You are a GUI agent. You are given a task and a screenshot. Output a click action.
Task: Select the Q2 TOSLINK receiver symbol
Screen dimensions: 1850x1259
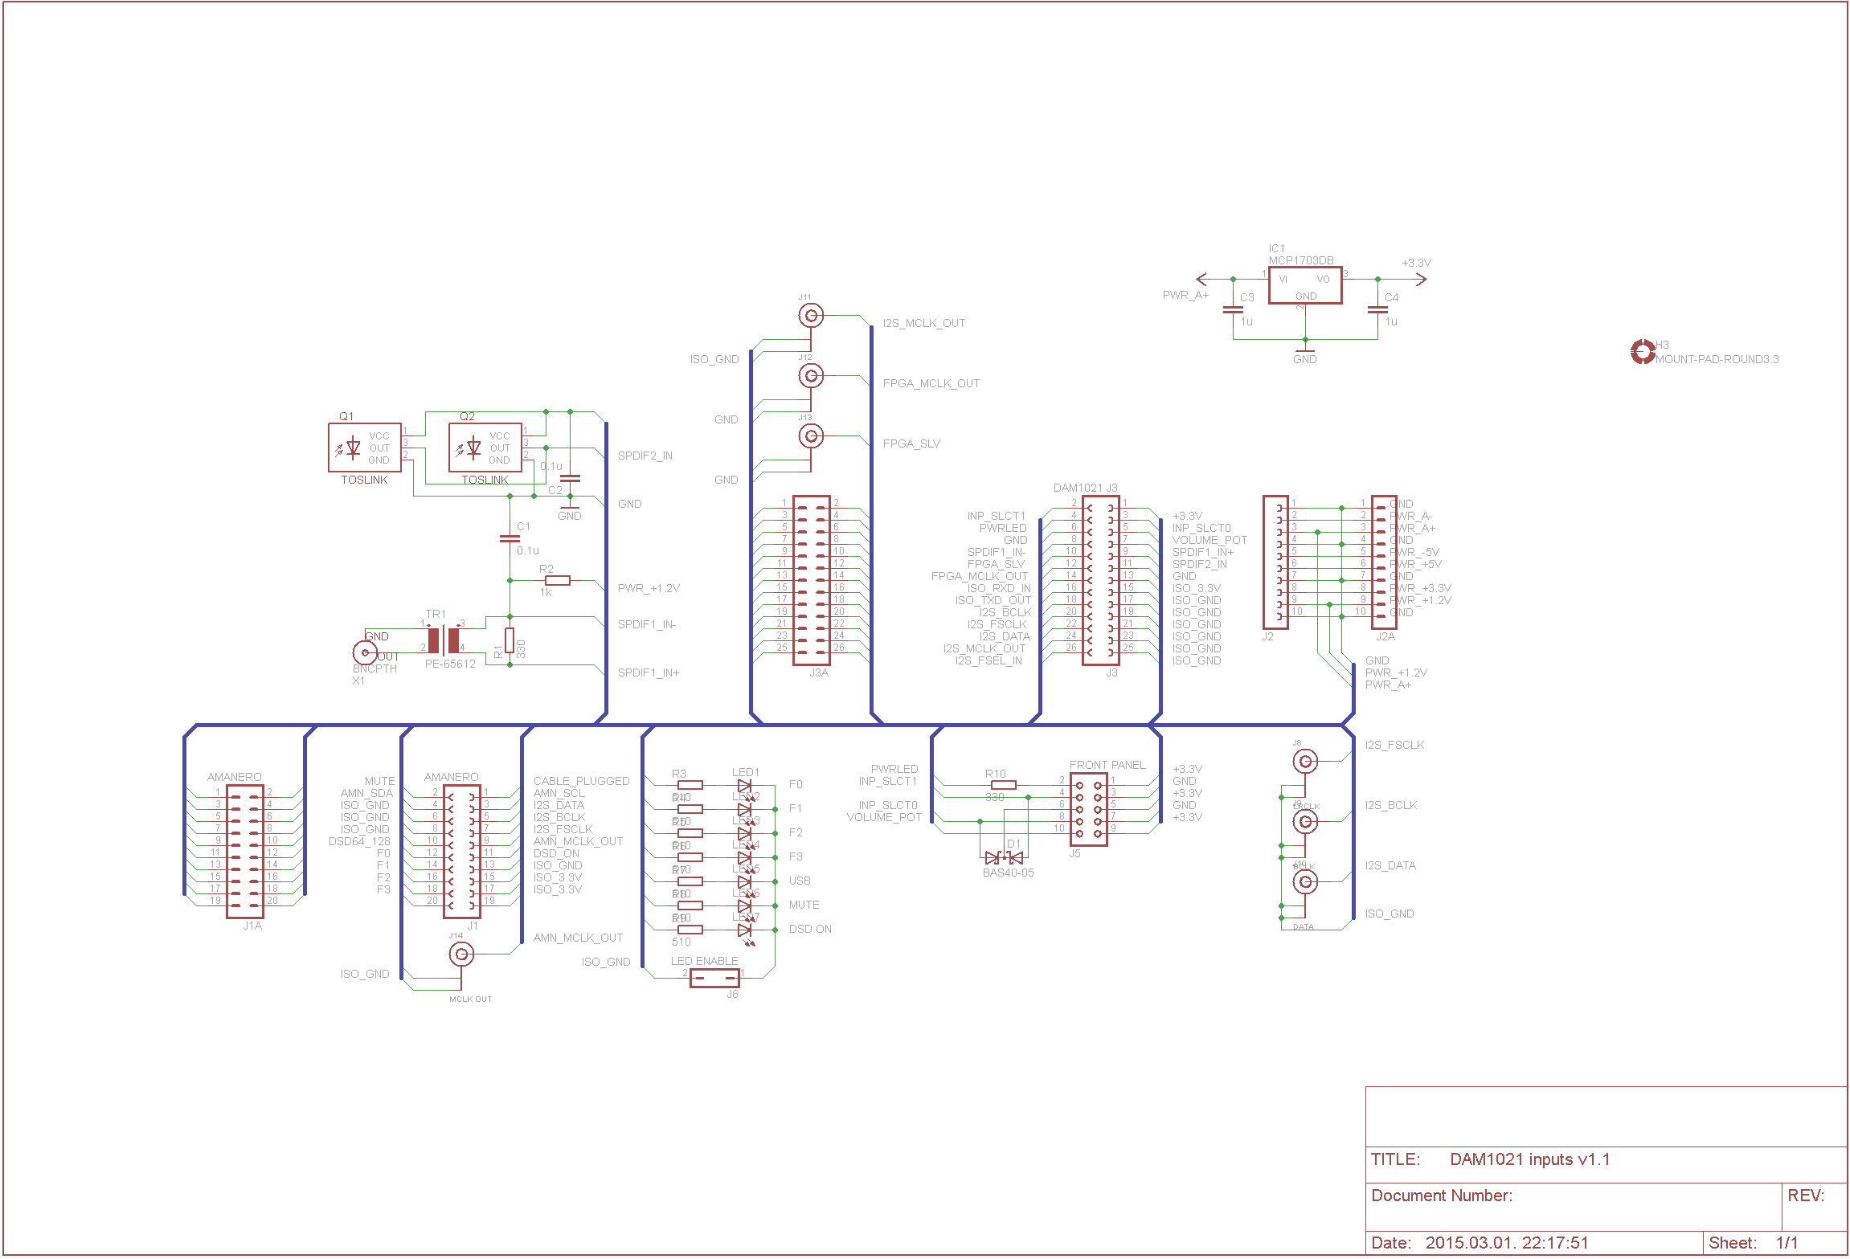click(485, 448)
